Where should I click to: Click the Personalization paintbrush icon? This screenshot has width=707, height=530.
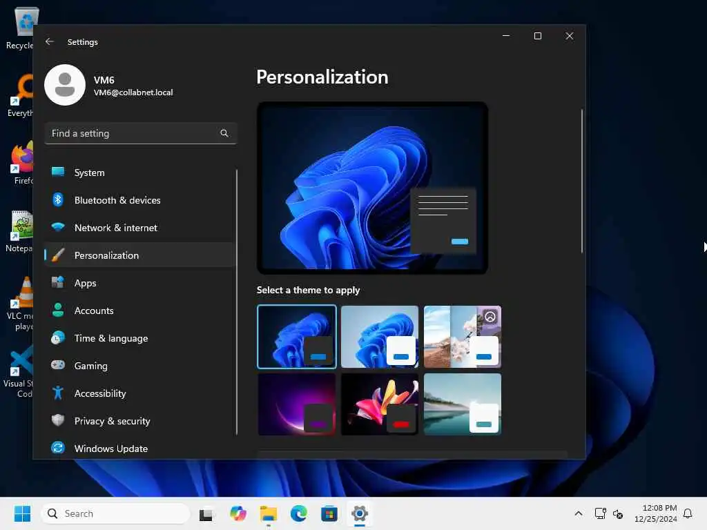tap(58, 255)
